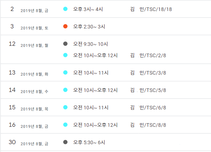Viewport: 211px width, 152px height.
Task: Click the gray dot on August 30 event
Action: [65, 142]
